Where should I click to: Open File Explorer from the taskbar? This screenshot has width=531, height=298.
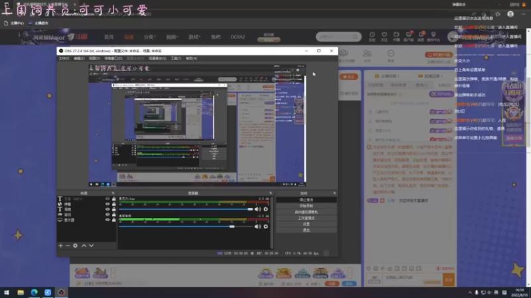click(x=21, y=292)
